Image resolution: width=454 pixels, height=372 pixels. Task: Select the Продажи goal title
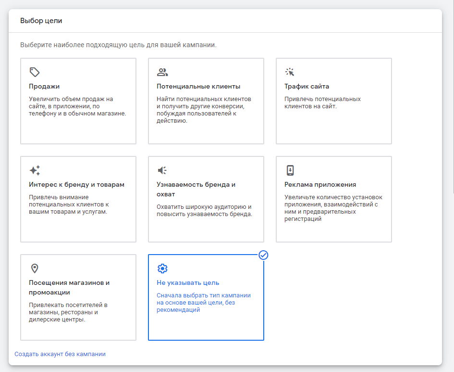(44, 87)
